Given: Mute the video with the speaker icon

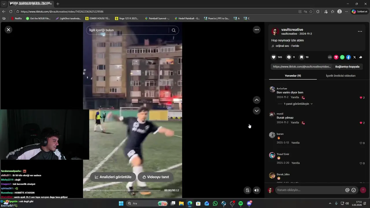Looking at the screenshot, I should [x=256, y=190].
